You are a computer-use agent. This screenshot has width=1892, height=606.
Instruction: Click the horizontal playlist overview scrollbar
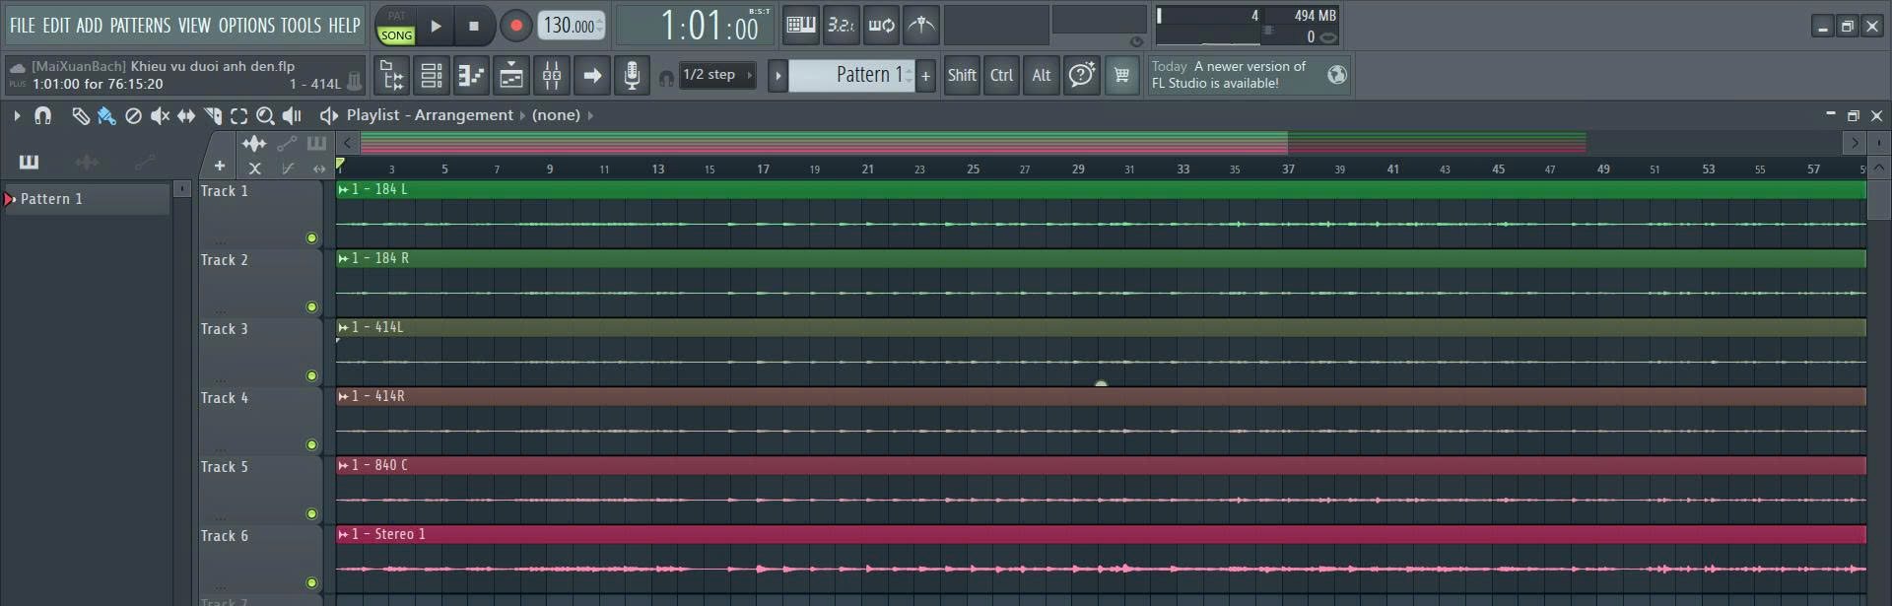point(1101,143)
